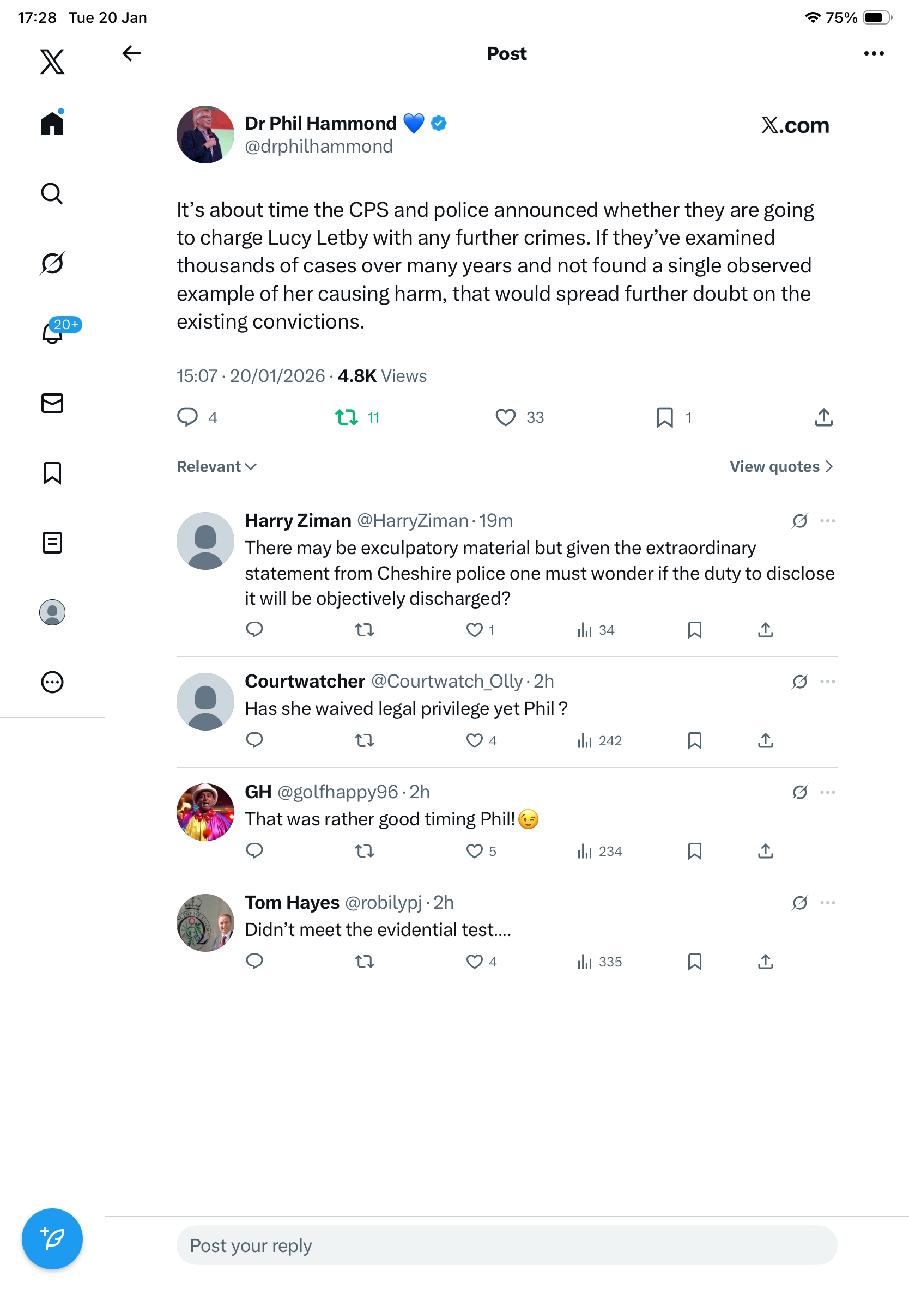Open the @drphilhammond handle link
Image resolution: width=909 pixels, height=1301 pixels.
pyautogui.click(x=318, y=147)
